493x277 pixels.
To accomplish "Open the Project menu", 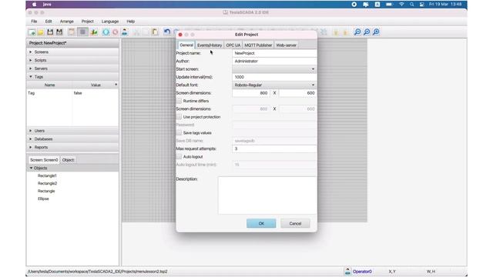I will coord(87,22).
